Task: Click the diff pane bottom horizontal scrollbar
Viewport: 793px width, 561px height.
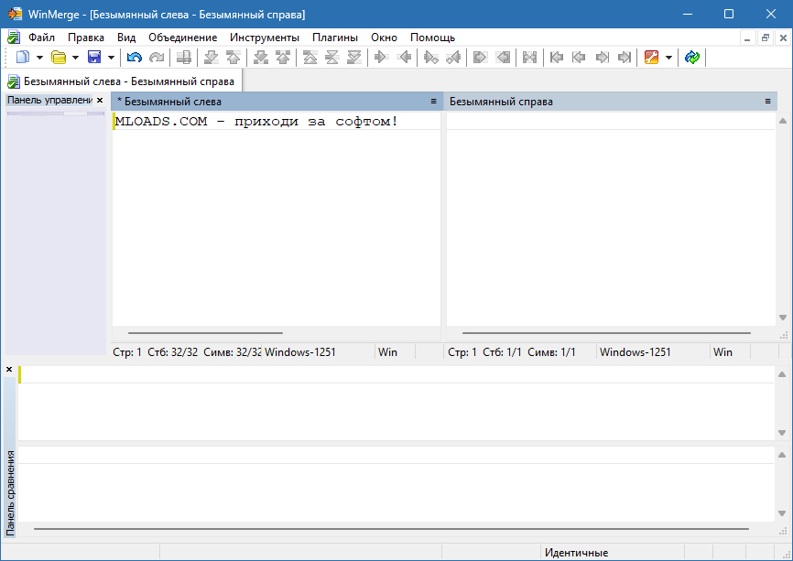Action: 391,529
